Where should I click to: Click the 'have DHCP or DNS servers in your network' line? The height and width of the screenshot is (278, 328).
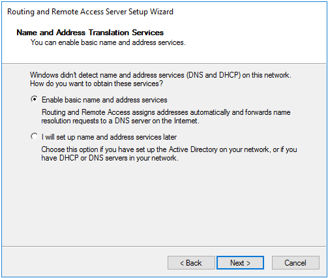click(110, 158)
